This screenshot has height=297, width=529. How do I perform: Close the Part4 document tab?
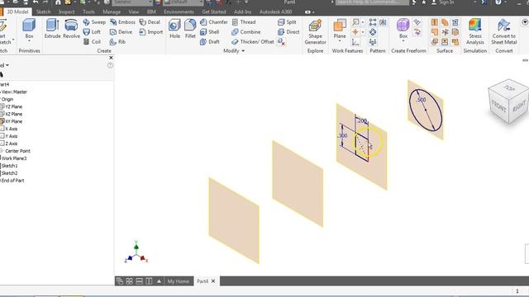[213, 281]
